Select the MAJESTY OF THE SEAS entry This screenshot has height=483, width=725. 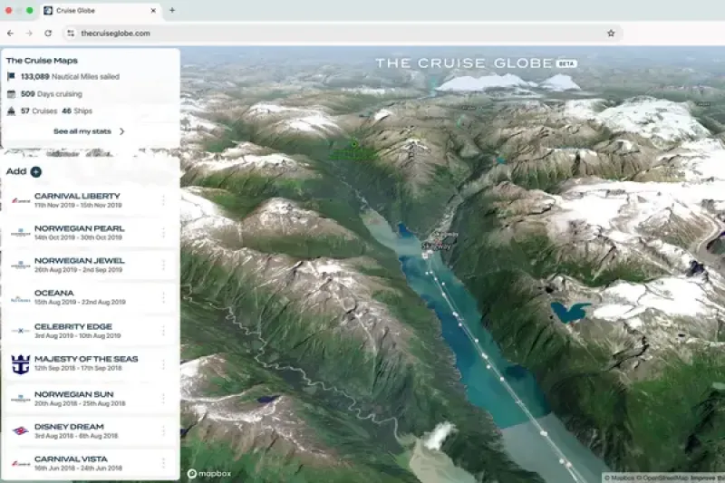(91, 364)
